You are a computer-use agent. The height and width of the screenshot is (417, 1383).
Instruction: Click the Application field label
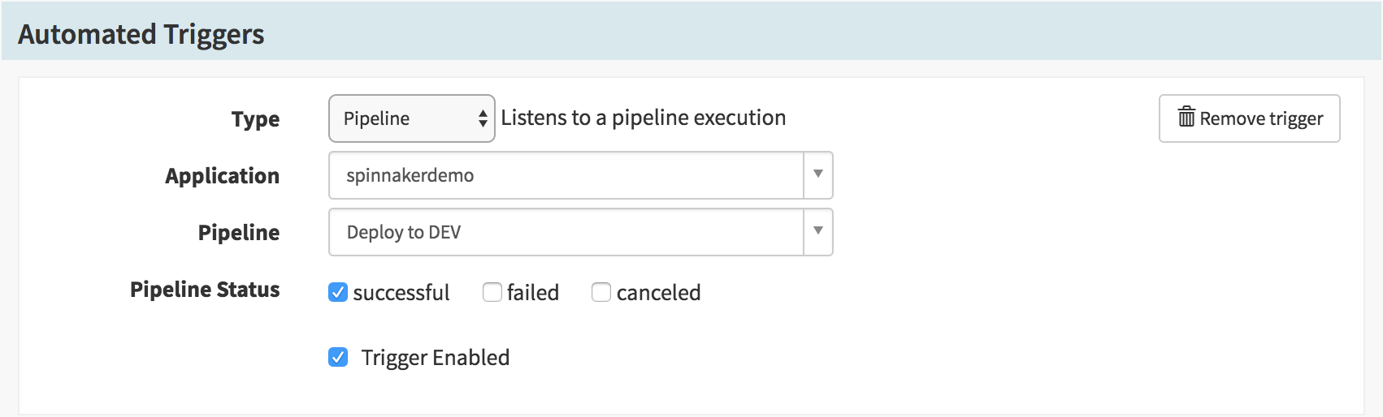point(223,176)
